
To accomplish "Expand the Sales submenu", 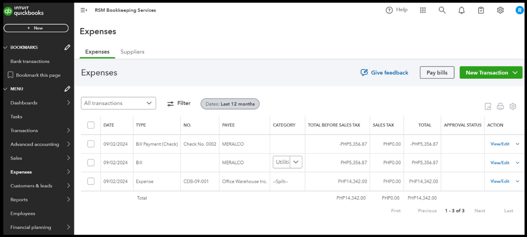I will [x=68, y=158].
